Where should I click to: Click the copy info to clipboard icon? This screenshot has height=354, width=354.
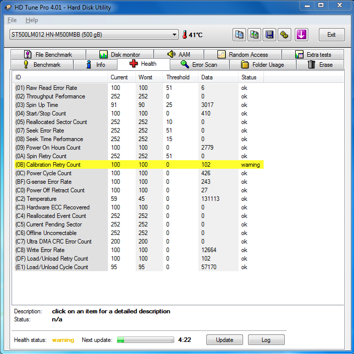tap(239, 35)
